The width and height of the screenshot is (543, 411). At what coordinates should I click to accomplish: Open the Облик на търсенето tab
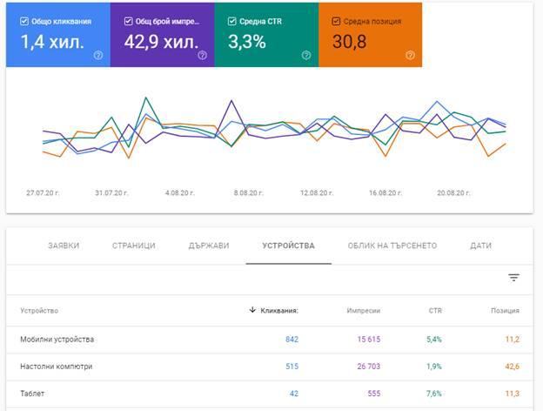point(392,246)
